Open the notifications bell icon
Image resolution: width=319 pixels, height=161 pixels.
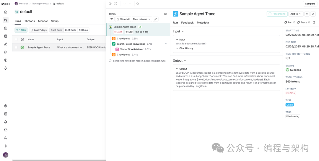pyautogui.click(x=6, y=122)
